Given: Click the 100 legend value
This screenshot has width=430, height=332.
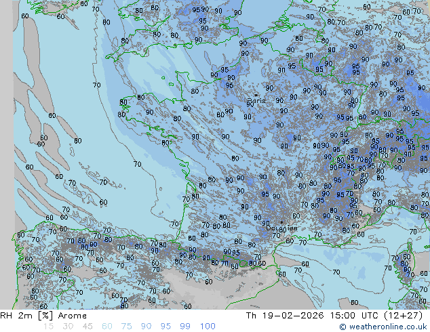Looking at the screenshot, I should tap(208, 327).
